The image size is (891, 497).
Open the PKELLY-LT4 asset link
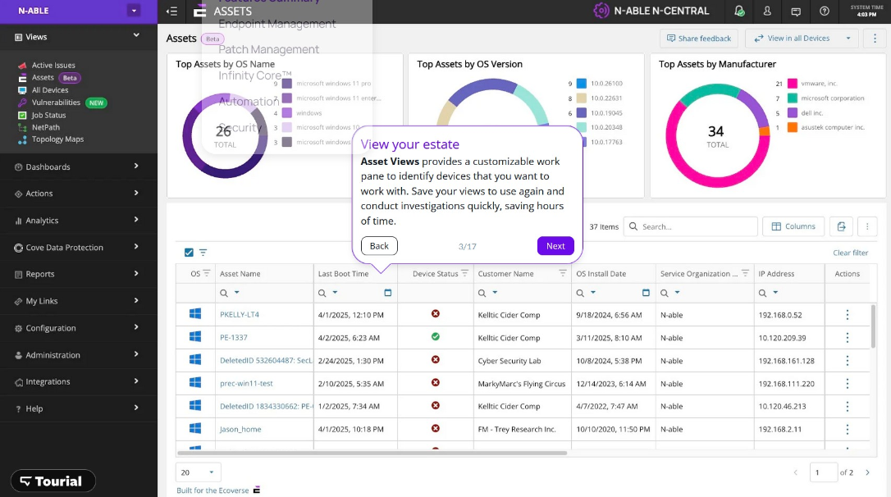click(240, 315)
